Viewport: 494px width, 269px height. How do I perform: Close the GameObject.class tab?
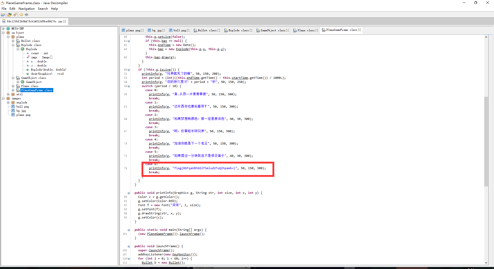coord(288,30)
